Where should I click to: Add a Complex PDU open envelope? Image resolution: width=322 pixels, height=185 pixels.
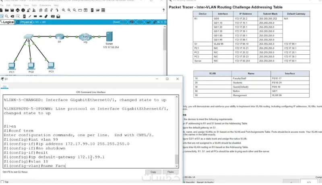[x=58, y=16]
